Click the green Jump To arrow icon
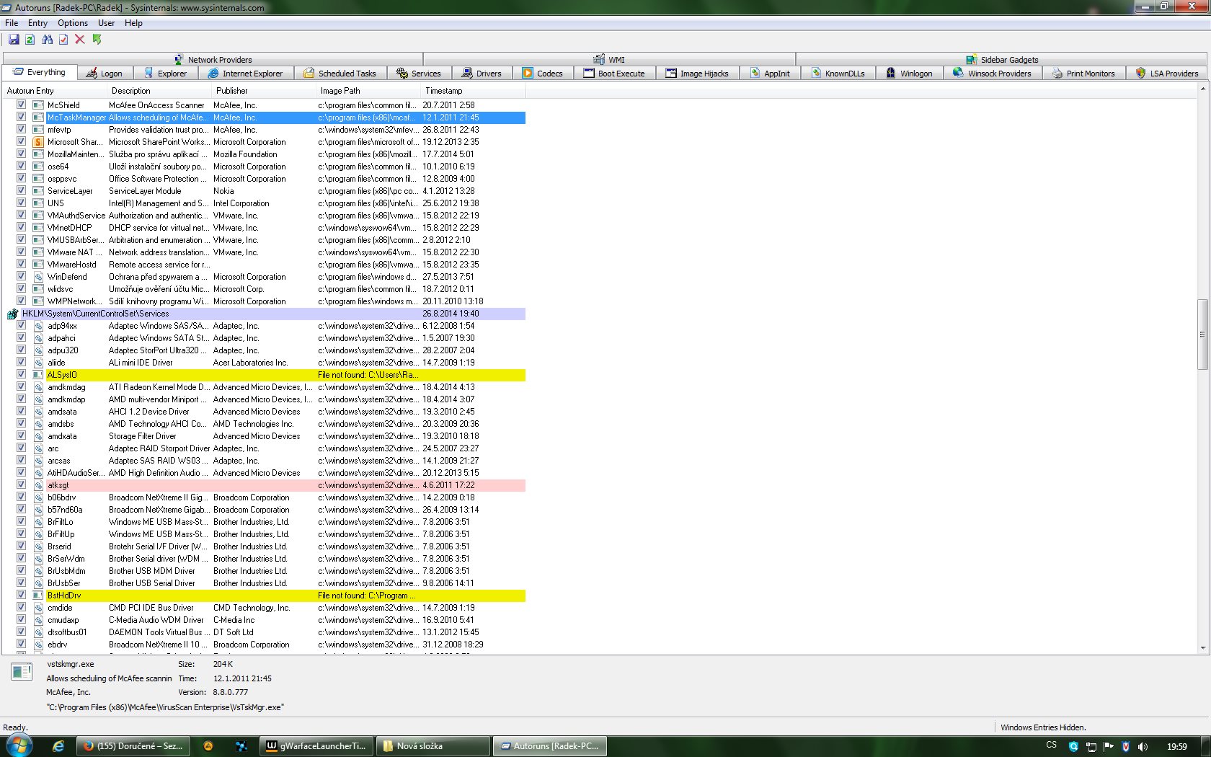This screenshot has width=1211, height=757. click(x=97, y=40)
